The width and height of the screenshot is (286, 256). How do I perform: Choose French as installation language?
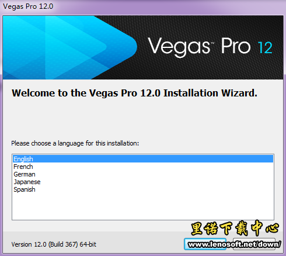click(23, 167)
